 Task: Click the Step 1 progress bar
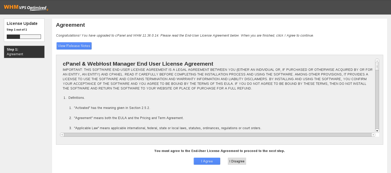24,37
